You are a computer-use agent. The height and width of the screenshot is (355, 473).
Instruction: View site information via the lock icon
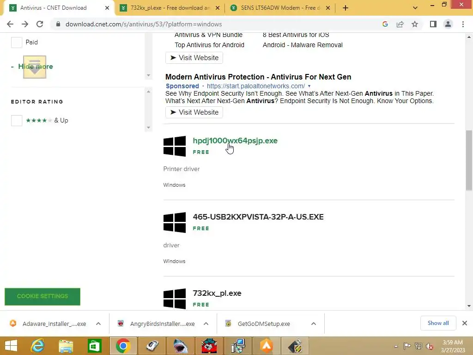coord(58,24)
